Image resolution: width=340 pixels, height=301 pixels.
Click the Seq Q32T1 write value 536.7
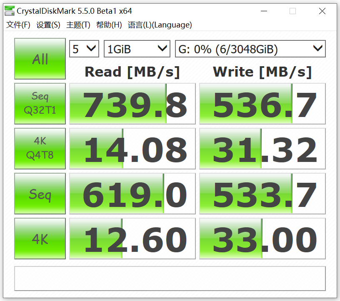(x=262, y=104)
